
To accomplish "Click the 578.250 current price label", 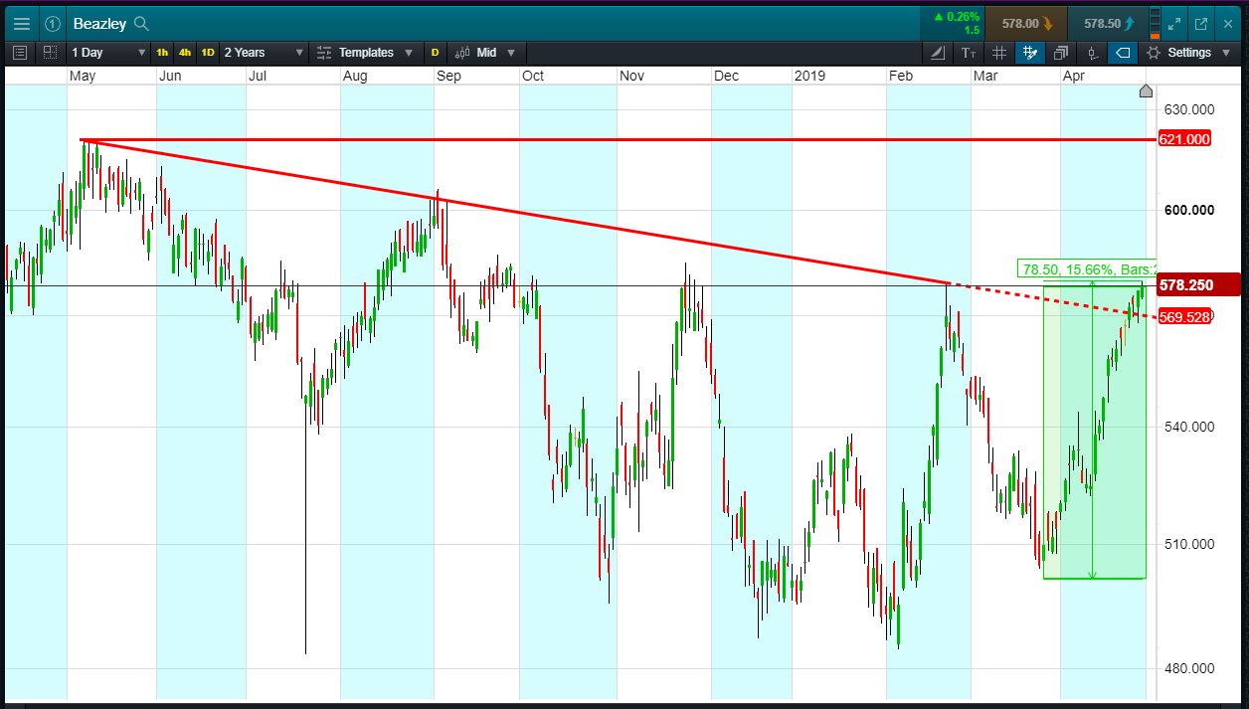I will [1199, 284].
